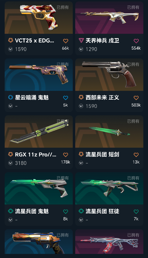Image resolution: width=148 pixels, height=258 pixels.
Task: Click heart icon for 流星兵团 狂徒
Action: (136, 212)
